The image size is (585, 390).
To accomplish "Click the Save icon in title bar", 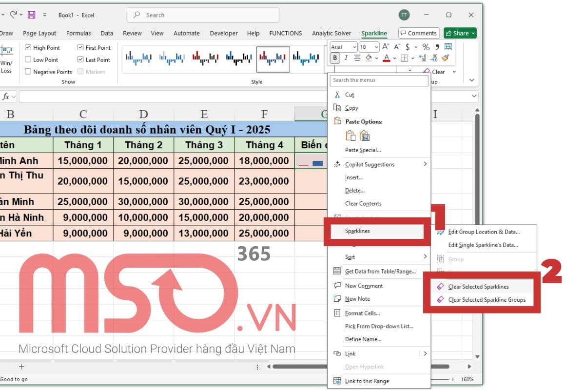I will tap(31, 15).
